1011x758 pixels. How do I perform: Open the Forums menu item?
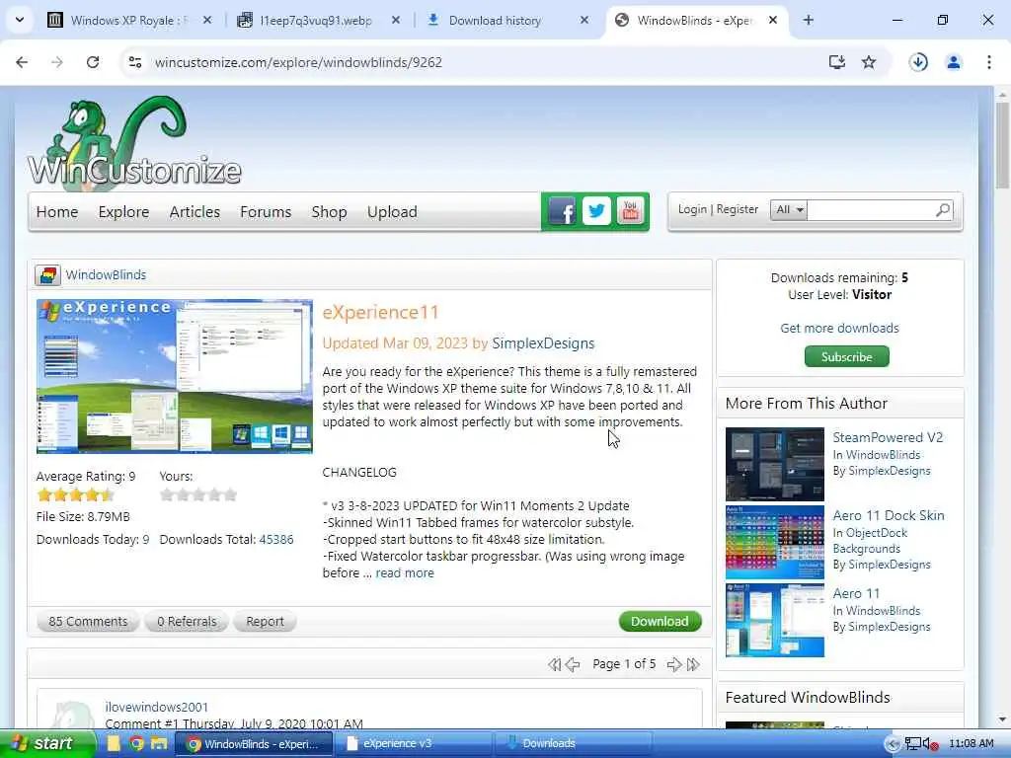click(266, 212)
